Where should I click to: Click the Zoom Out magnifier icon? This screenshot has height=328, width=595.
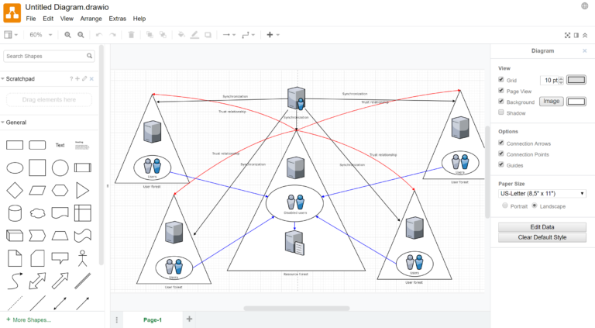[81, 35]
